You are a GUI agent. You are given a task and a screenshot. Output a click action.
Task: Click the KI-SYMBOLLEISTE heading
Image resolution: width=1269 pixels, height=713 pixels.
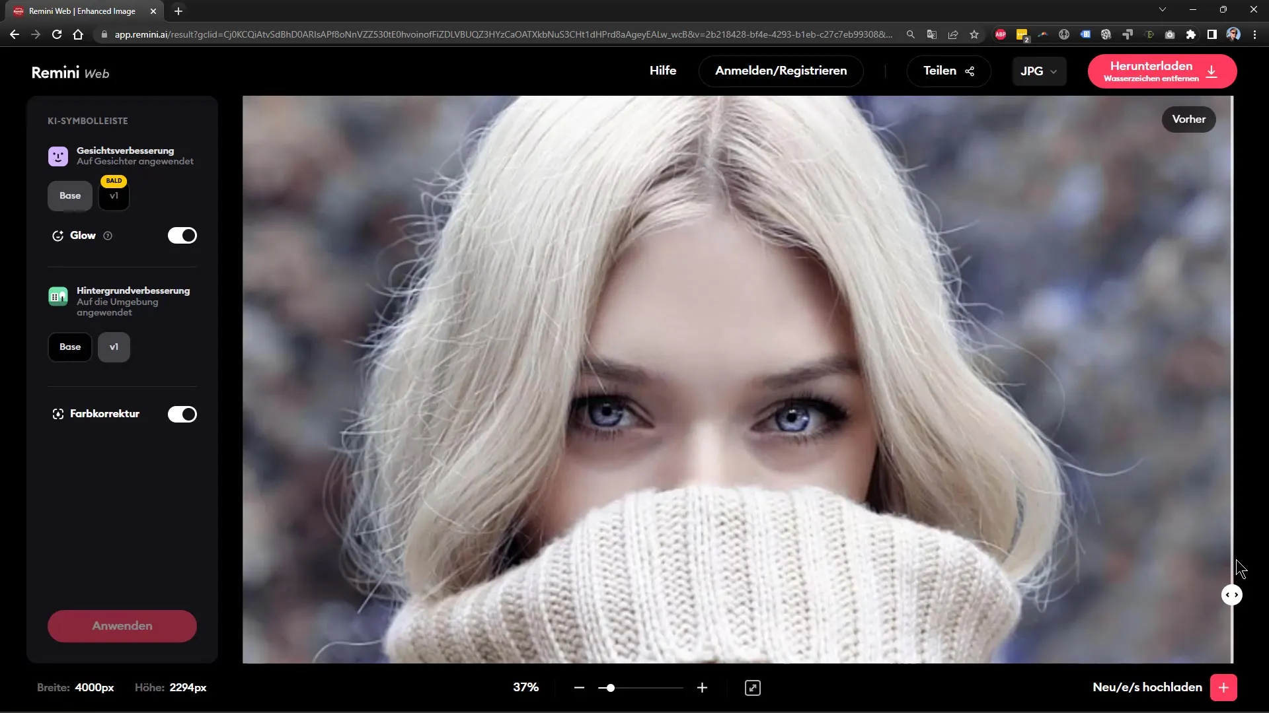tap(88, 121)
